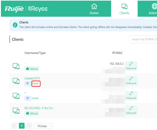This screenshot has width=157, height=130.
Task: Open the Internet globe tab
Action: coord(153,9)
